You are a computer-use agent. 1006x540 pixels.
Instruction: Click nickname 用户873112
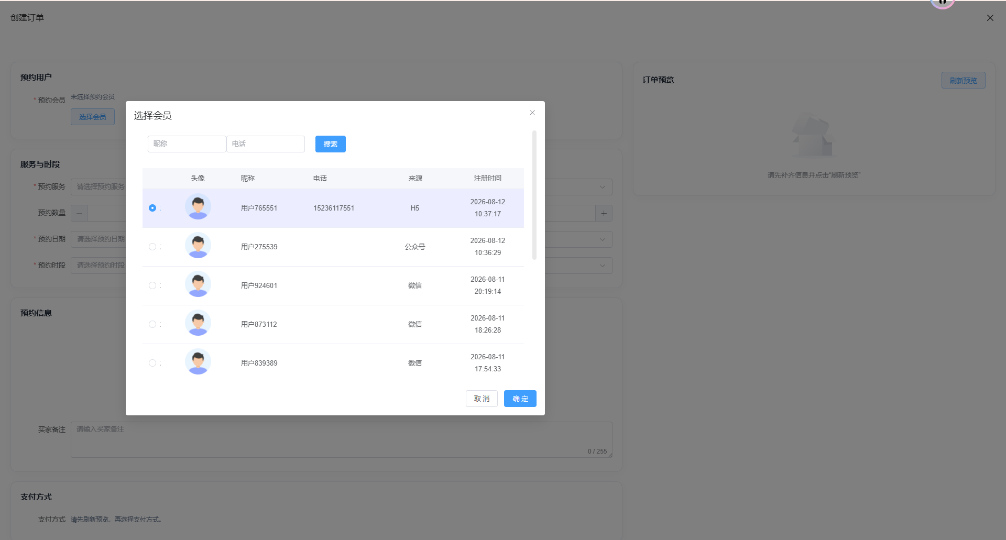259,324
